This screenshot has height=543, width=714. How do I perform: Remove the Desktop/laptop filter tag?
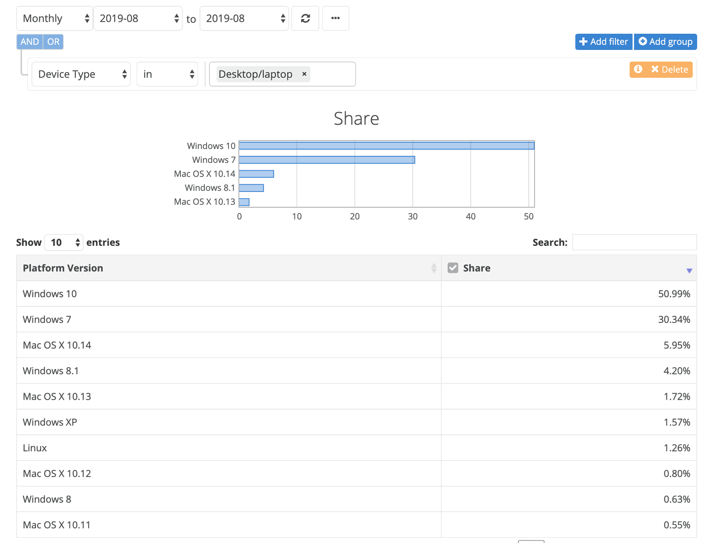click(304, 74)
